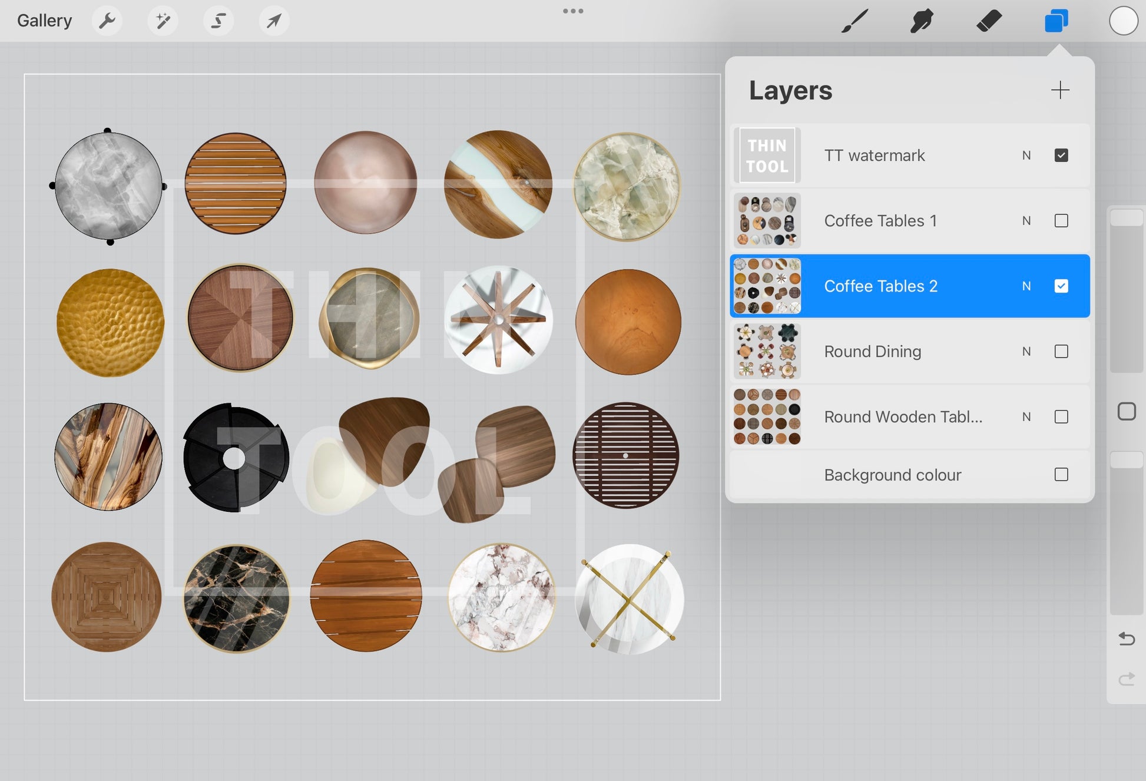Hide the TT watermark layer
This screenshot has height=781, width=1146.
click(1061, 155)
